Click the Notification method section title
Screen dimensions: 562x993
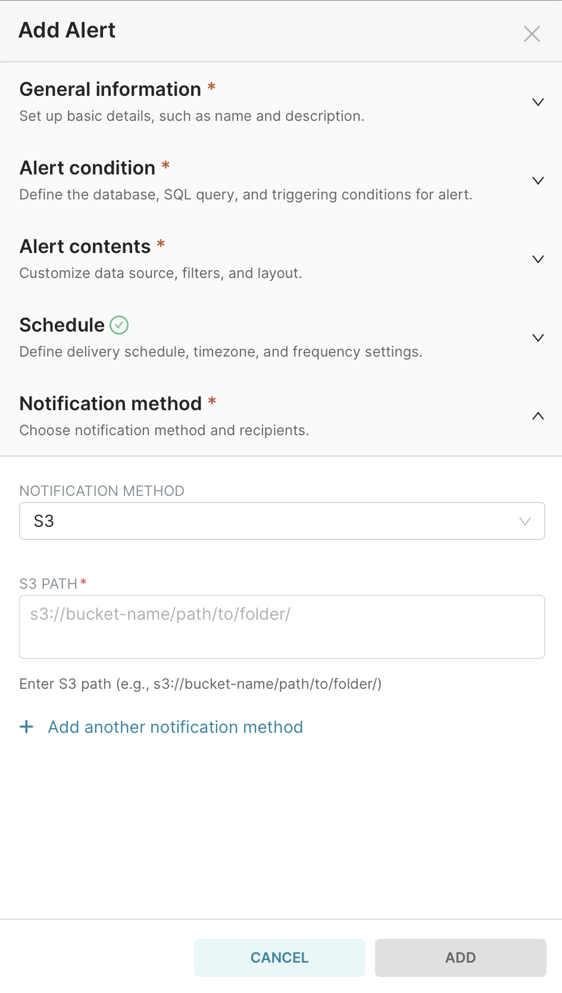coord(111,404)
